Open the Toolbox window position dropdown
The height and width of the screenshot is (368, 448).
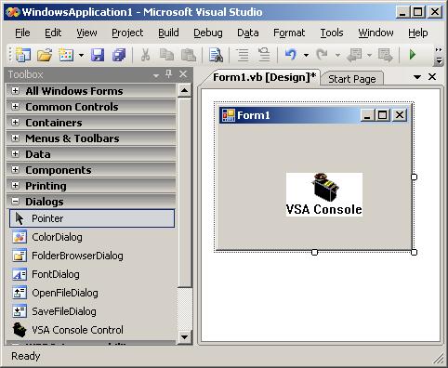(x=156, y=75)
